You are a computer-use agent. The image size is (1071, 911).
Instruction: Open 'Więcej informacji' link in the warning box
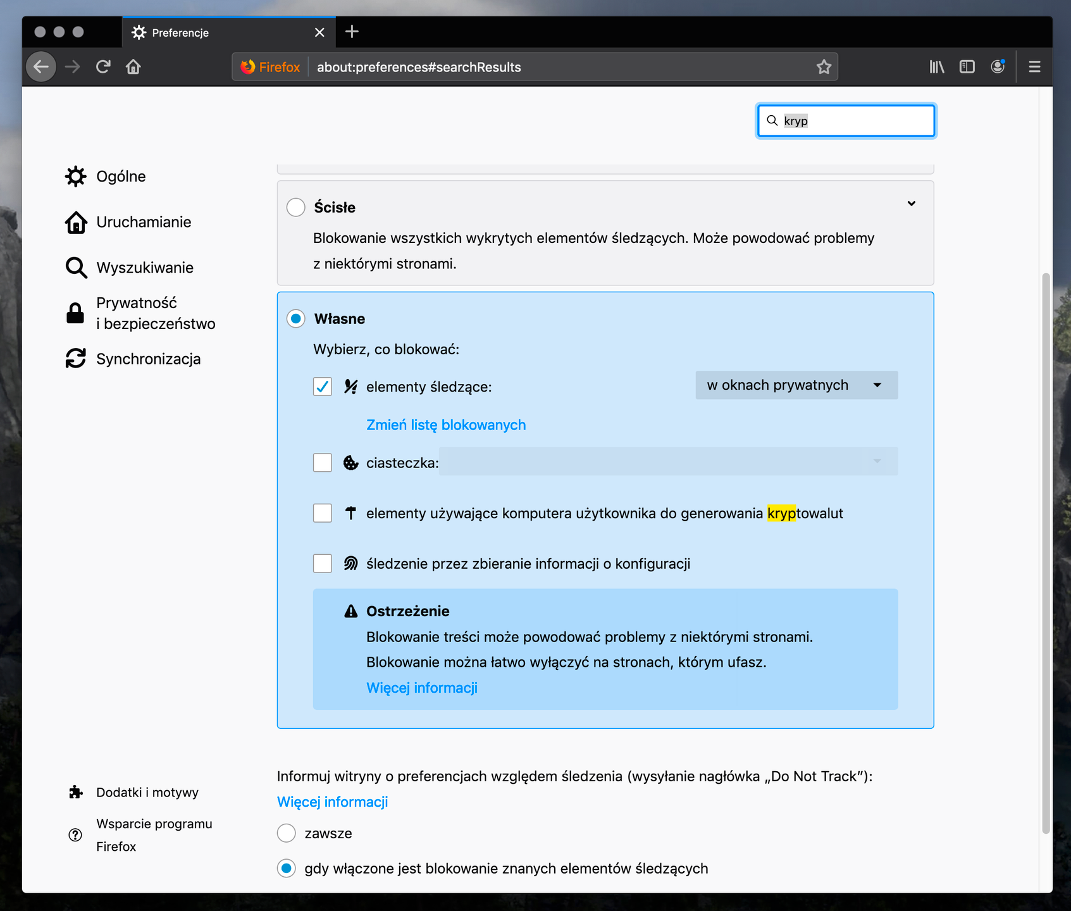[x=422, y=688]
